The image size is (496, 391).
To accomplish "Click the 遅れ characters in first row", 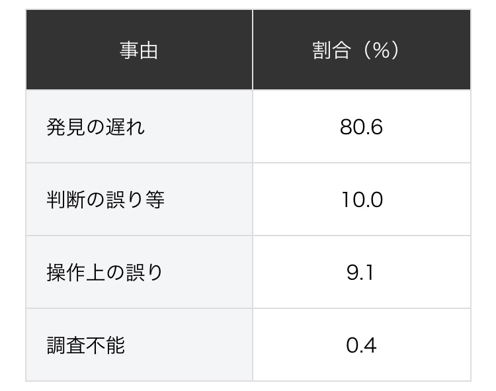I will point(125,127).
